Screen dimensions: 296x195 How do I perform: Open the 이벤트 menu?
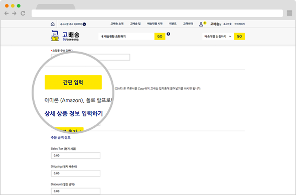click(x=173, y=24)
